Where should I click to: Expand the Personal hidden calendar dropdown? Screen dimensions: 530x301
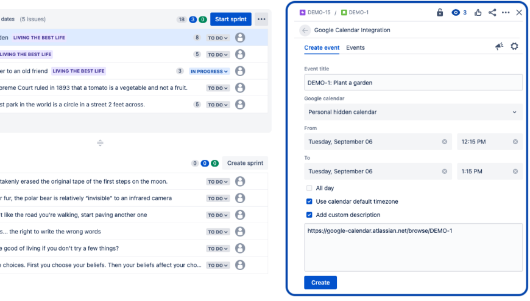pyautogui.click(x=413, y=112)
